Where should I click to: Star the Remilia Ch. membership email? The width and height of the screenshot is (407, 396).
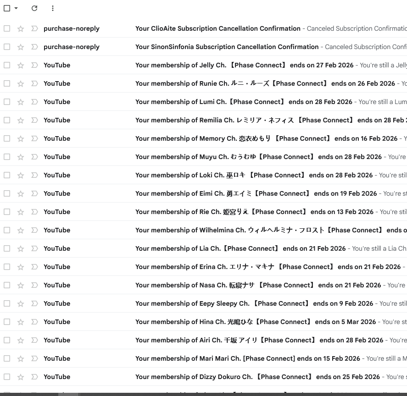pyautogui.click(x=21, y=121)
